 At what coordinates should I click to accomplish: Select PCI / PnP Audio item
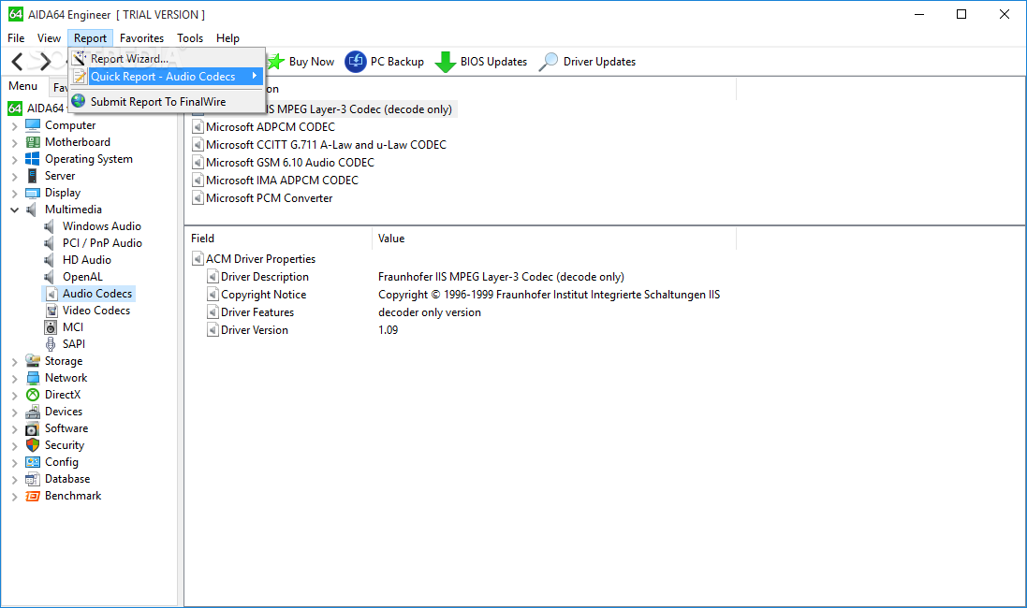[102, 243]
